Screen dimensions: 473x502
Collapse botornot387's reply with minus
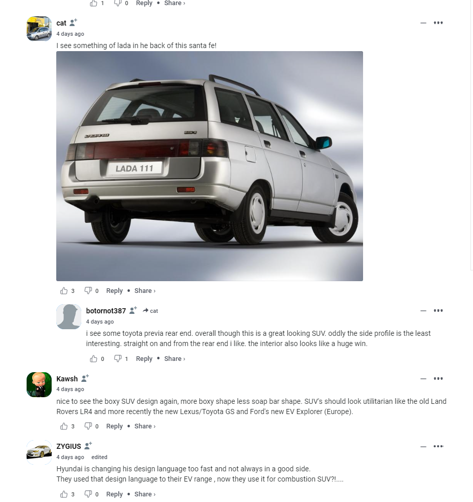coord(423,310)
